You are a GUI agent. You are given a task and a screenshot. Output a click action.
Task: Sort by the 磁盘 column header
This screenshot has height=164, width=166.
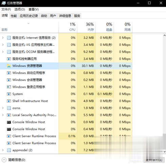tap(105, 27)
